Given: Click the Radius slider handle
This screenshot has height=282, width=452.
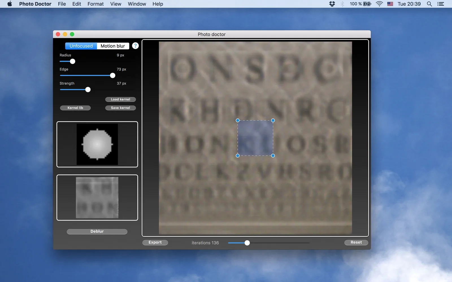Looking at the screenshot, I should (x=73, y=61).
